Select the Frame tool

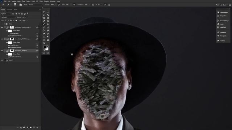(x=48, y=18)
